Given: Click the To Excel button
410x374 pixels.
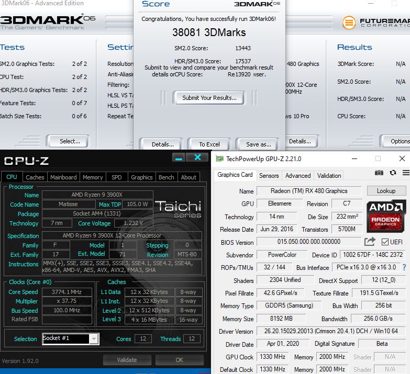Looking at the screenshot, I should click(x=209, y=144).
